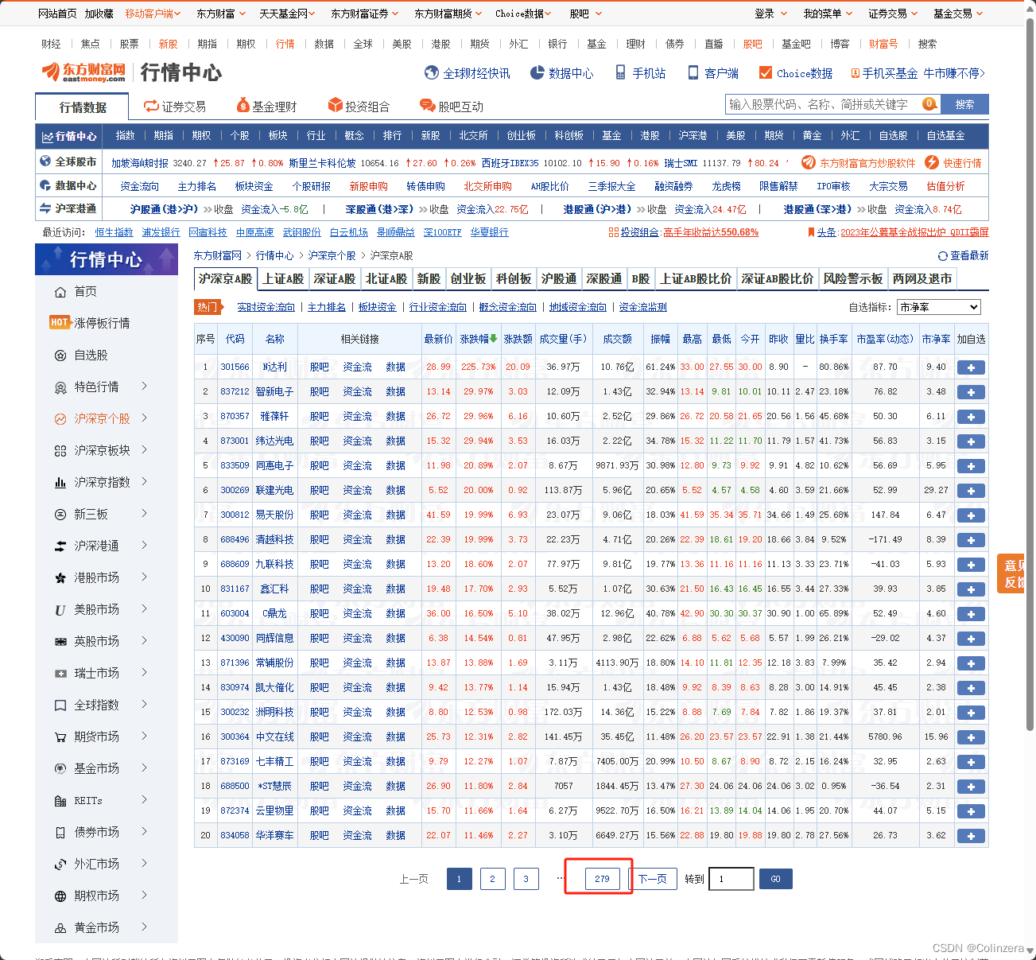
Task: Click the HOT badge next to 涨停板行情
Action: coord(60,322)
